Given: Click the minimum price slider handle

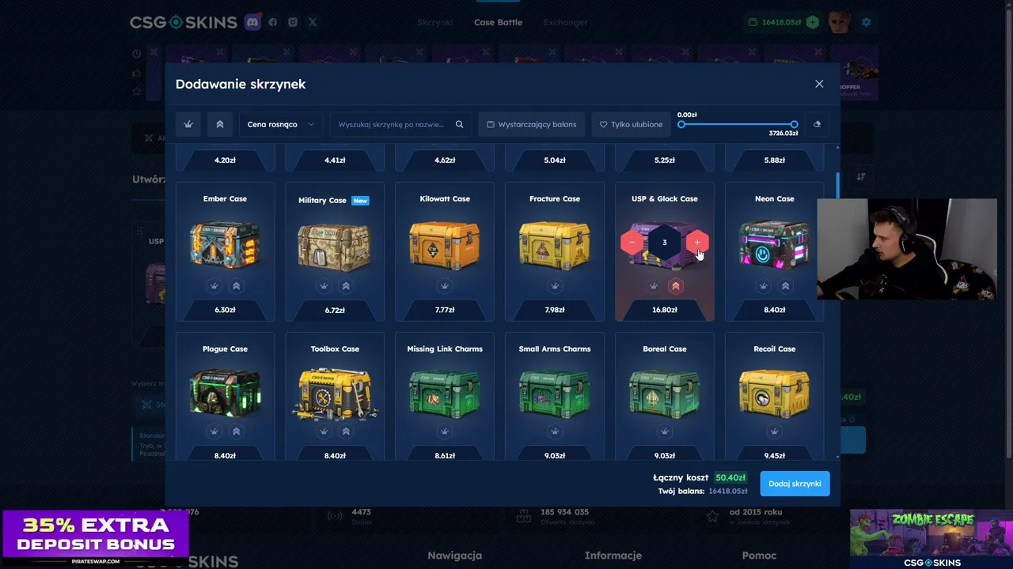Looking at the screenshot, I should pos(681,124).
